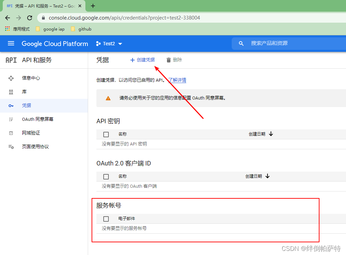
Task: Click the OAuth 2.0 客户端 ID heading
Action: 124,163
